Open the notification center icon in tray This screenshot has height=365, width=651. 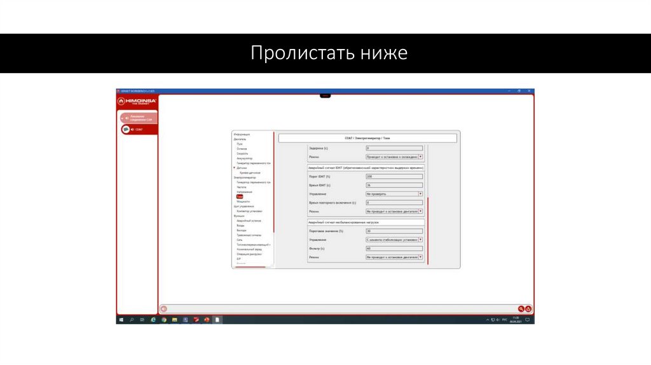coord(527,320)
